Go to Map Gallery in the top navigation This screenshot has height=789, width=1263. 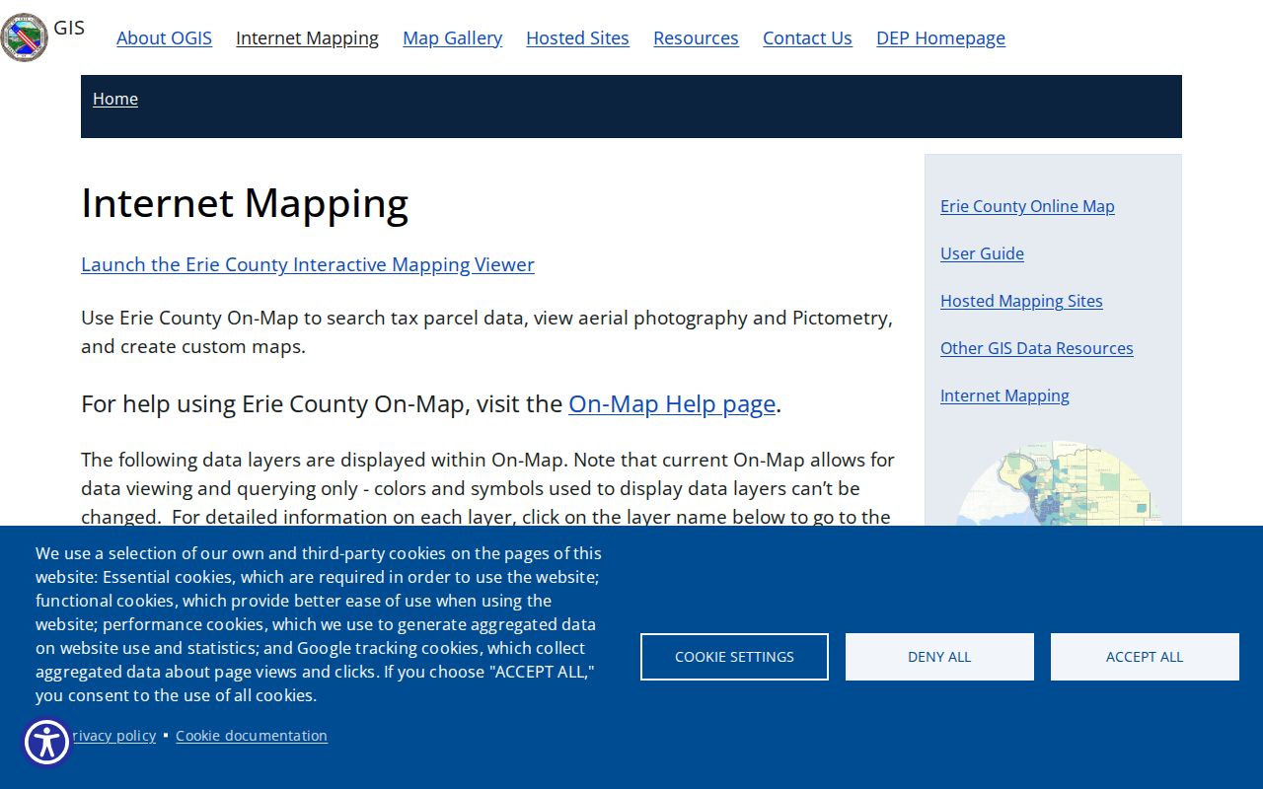point(452,37)
